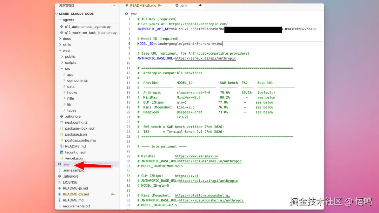This screenshot has width=379, height=213.
Task: Open the console.anthropic.com link
Action: (x=198, y=24)
